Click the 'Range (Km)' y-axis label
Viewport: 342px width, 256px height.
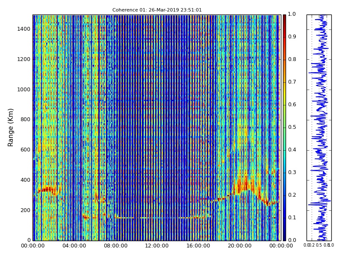(x=10, y=128)
